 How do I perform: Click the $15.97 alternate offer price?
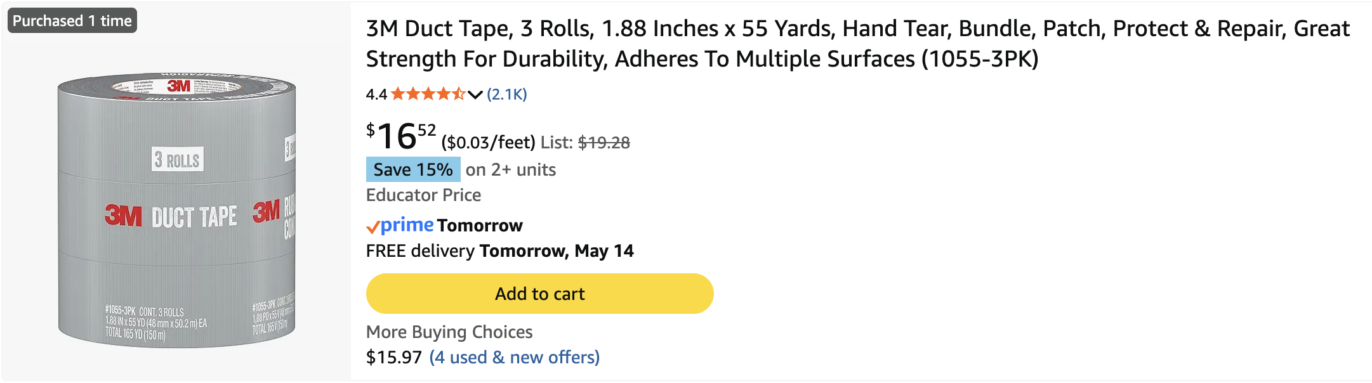394,358
